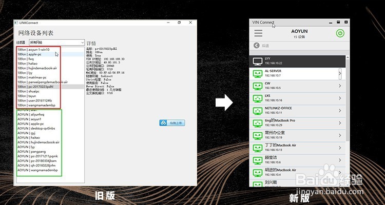Viewport: 385px width, 205px height.
Task: Click the 胡进的MacBook Air device icon
Action: (x=258, y=173)
